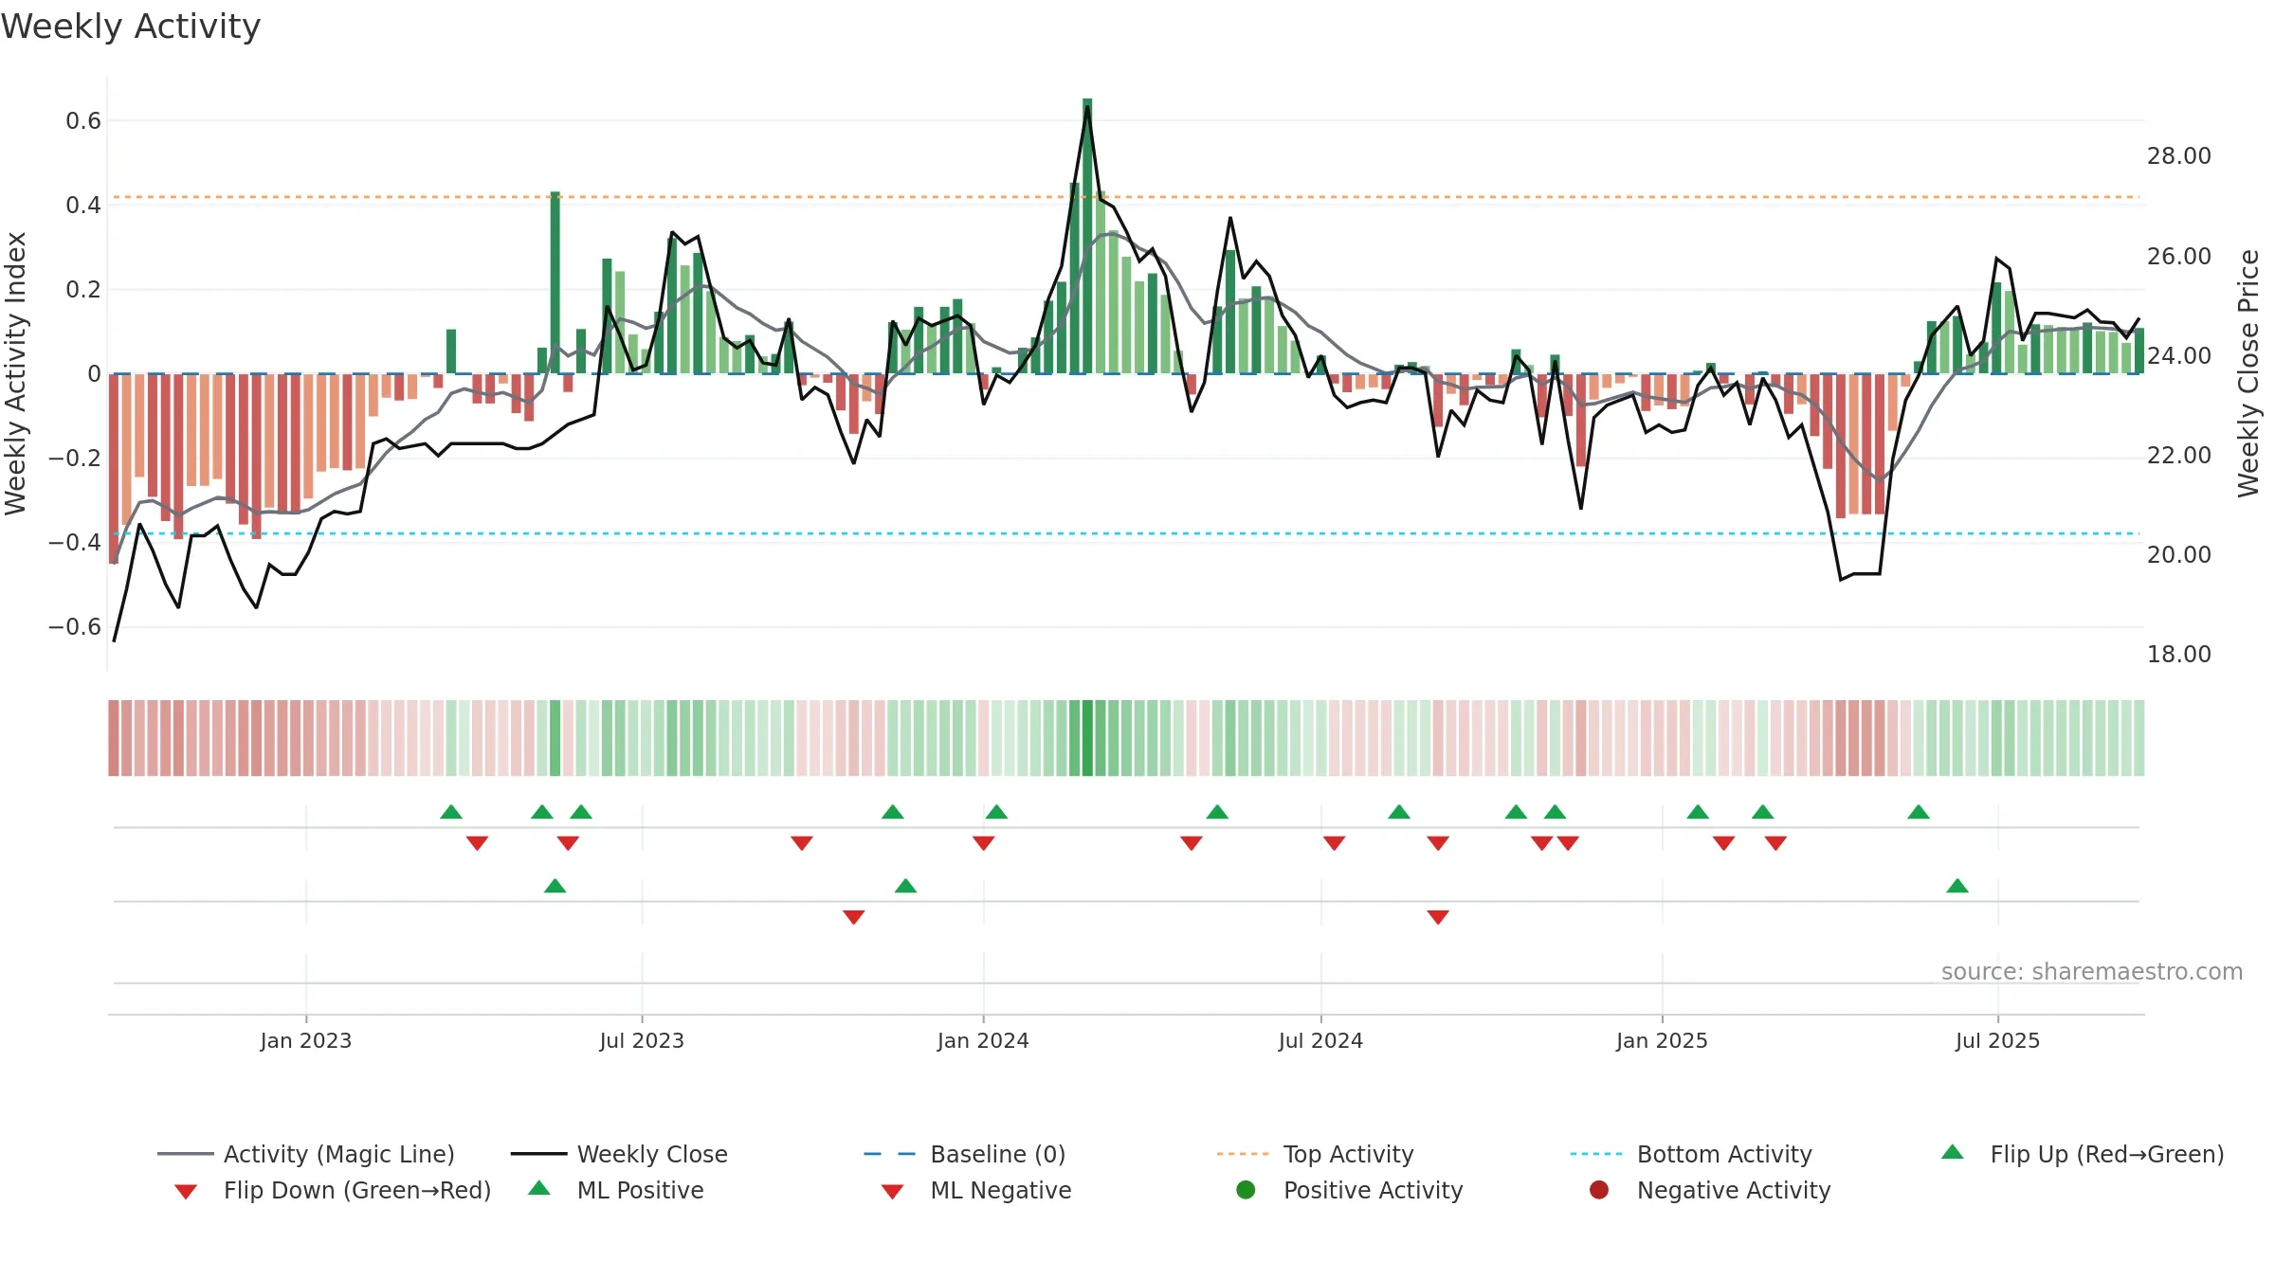2275x1279 pixels.
Task: Click the red ML Negative legend triangle icon
Action: pyautogui.click(x=892, y=1192)
